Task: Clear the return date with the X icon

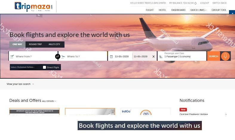Action: point(153,57)
